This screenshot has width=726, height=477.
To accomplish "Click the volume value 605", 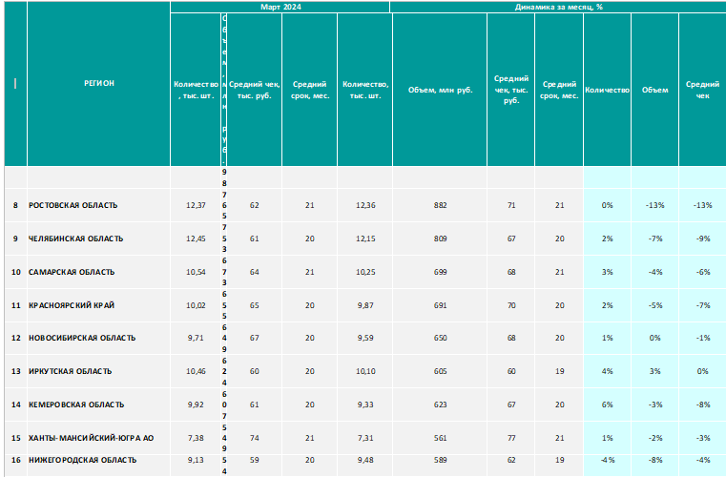I will point(440,371).
